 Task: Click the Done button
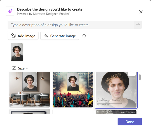[x=130, y=121]
